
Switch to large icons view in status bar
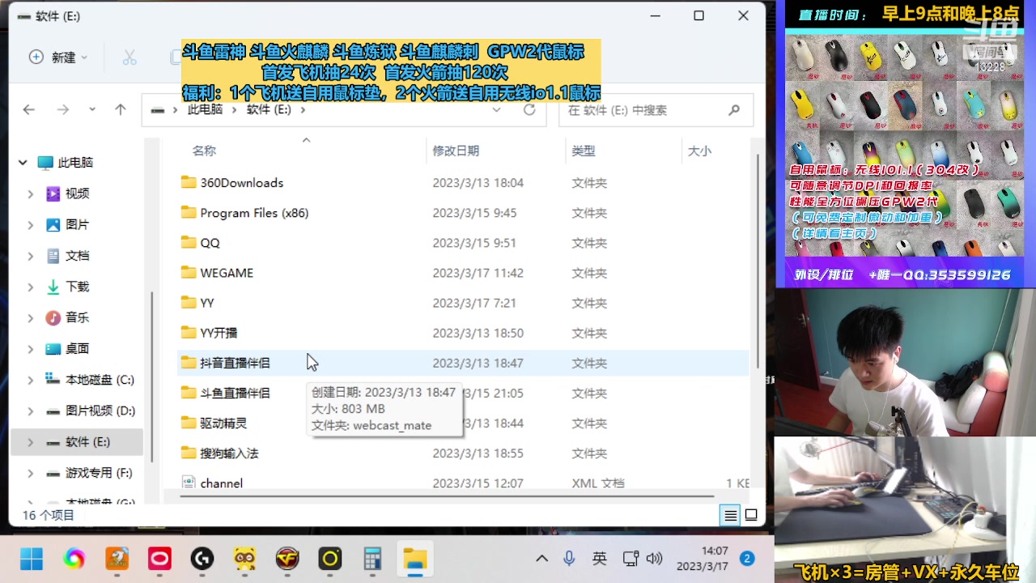click(751, 515)
